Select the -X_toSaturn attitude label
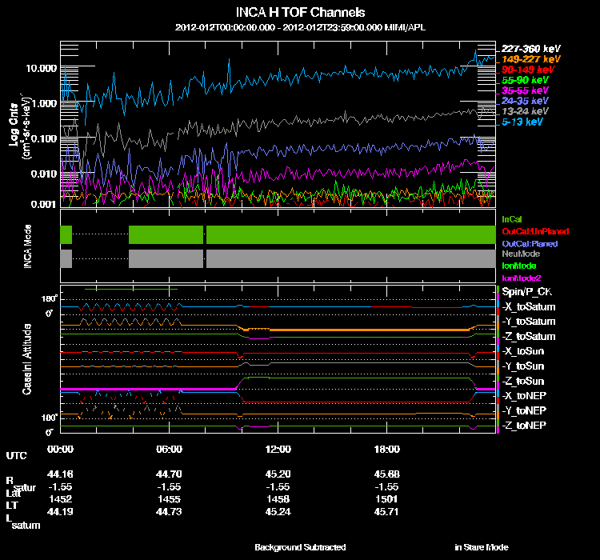Screen dimensions: 600x560 click(x=530, y=307)
